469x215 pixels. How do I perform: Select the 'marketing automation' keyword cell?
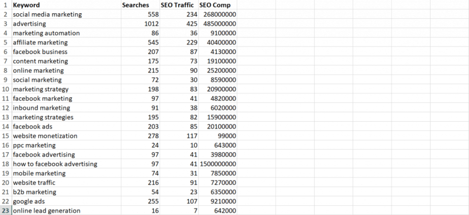pos(46,33)
